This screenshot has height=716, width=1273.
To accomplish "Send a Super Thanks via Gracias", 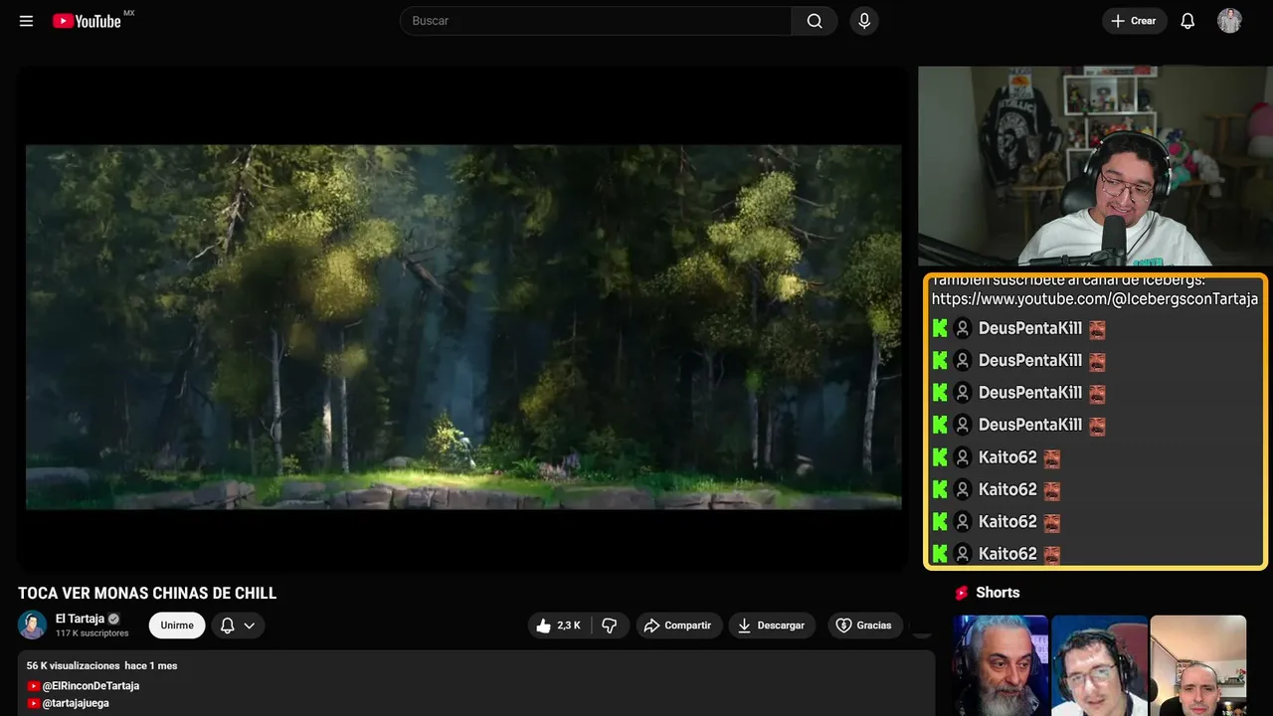I will pos(864,626).
